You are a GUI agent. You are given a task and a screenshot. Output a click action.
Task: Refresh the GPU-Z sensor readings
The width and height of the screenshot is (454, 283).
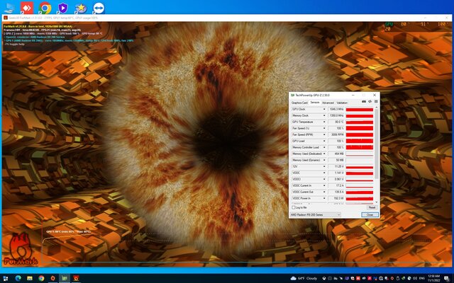369,102
